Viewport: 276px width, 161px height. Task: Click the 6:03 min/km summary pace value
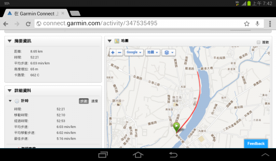tap(40, 63)
